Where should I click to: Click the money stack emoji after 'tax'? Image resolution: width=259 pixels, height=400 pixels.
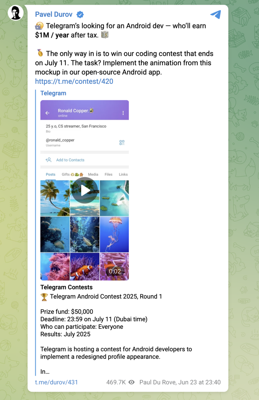pos(105,35)
